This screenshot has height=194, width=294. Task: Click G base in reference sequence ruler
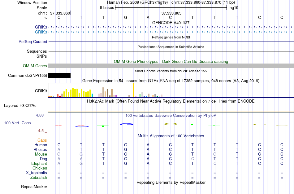(126, 17)
